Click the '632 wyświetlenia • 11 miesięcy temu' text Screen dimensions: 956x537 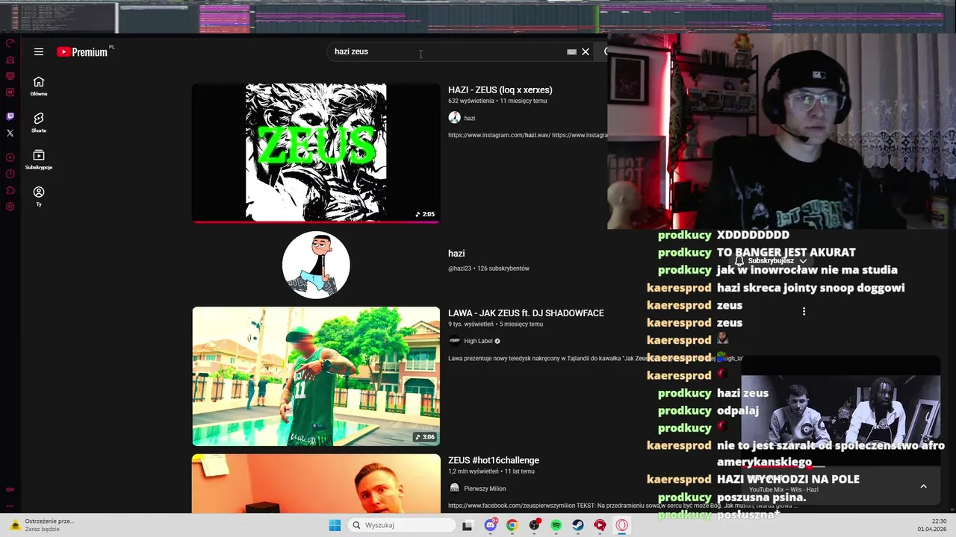[497, 101]
